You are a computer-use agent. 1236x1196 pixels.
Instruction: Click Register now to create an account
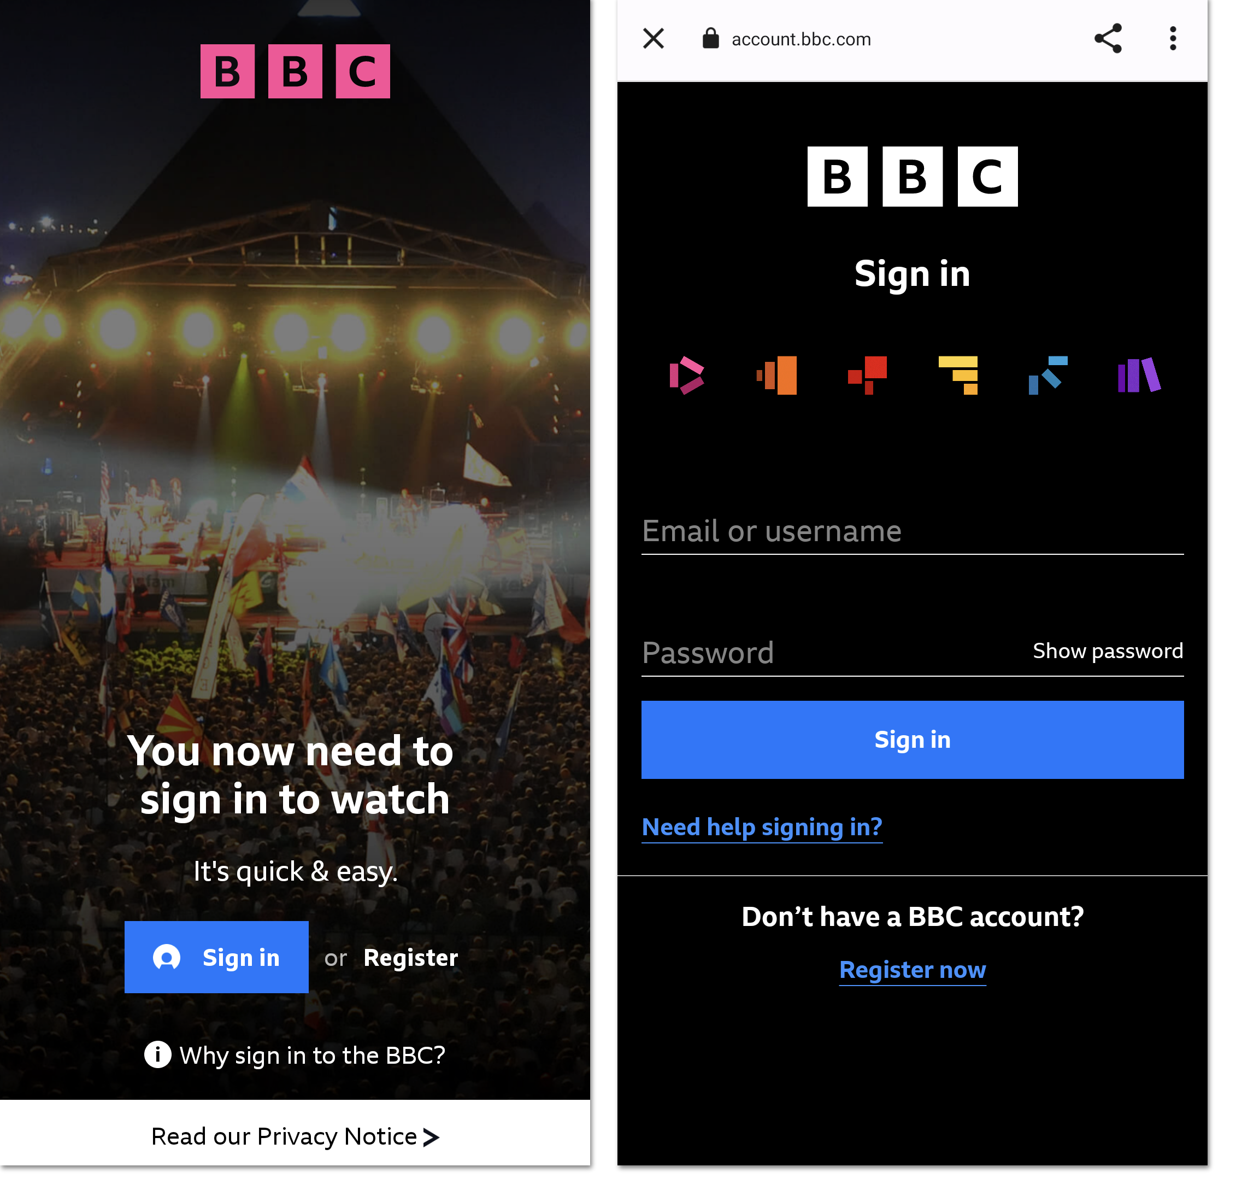click(x=912, y=970)
